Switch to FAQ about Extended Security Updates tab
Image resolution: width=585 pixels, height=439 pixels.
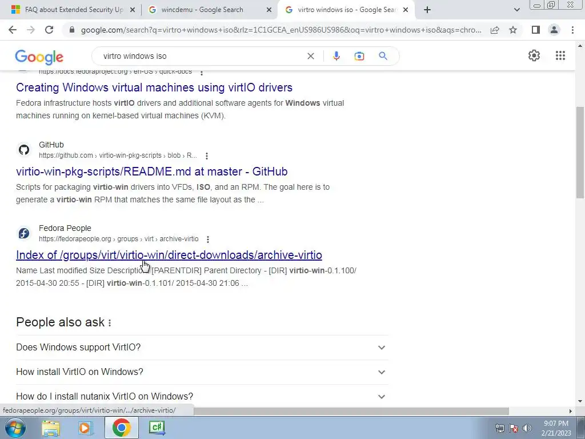74,10
